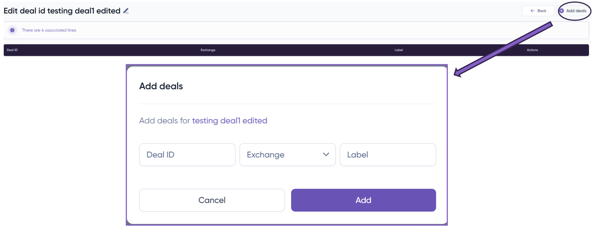
Task: Focus the Deal ID input field
Action: (187, 155)
